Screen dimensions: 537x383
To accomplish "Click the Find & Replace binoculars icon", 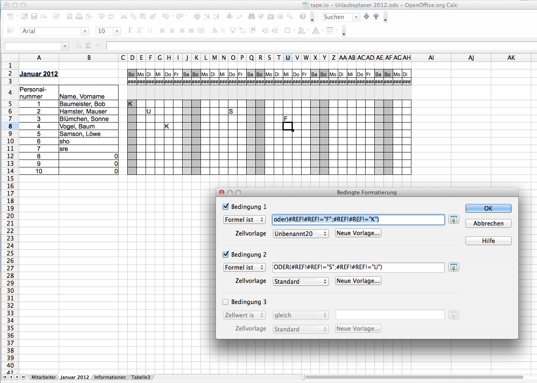I will [252, 17].
